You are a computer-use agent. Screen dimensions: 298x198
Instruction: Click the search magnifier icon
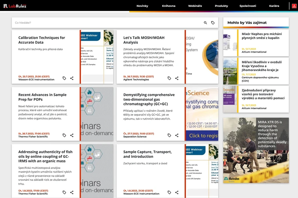pos(205,23)
